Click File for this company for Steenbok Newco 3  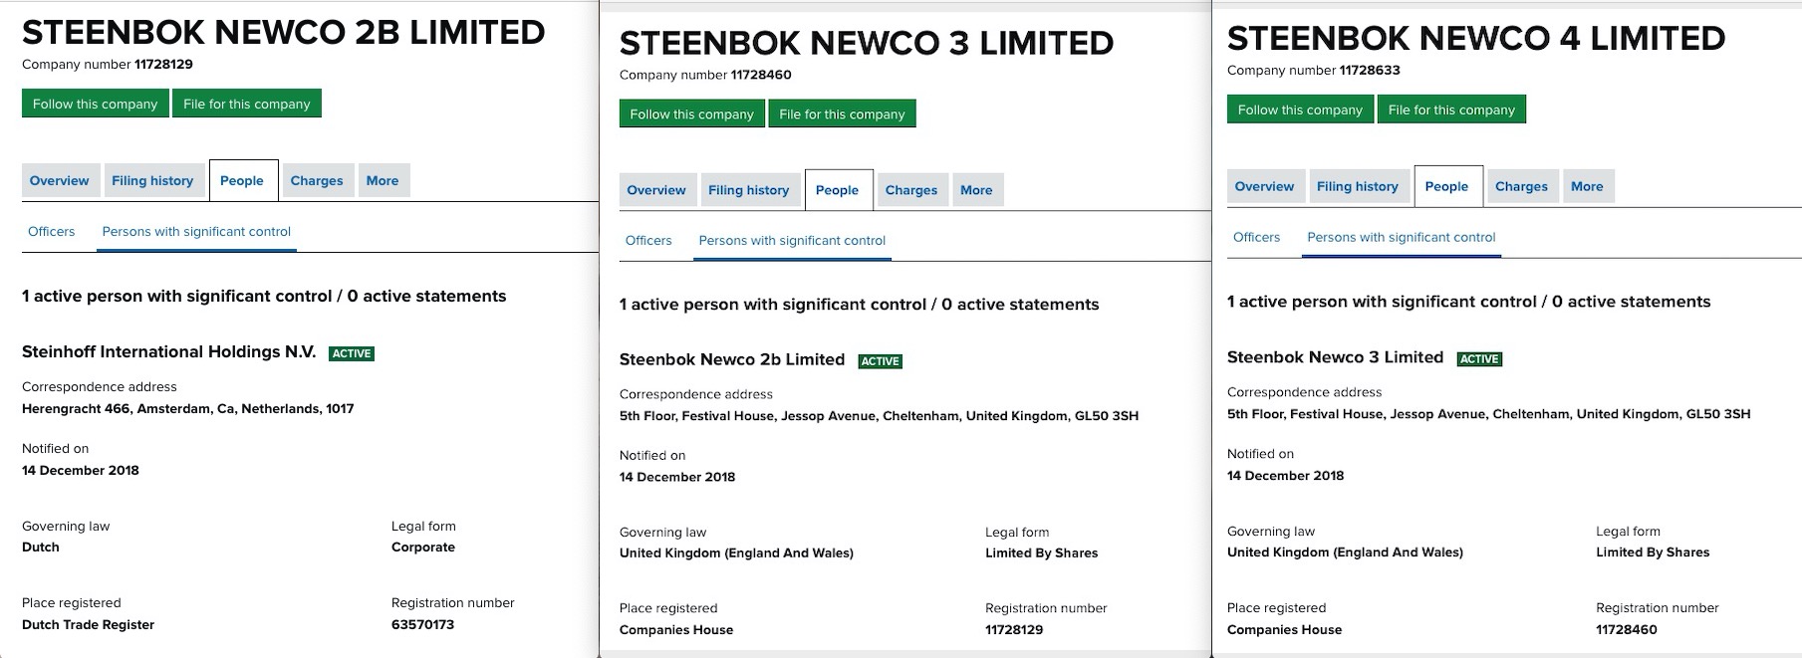[x=842, y=113]
